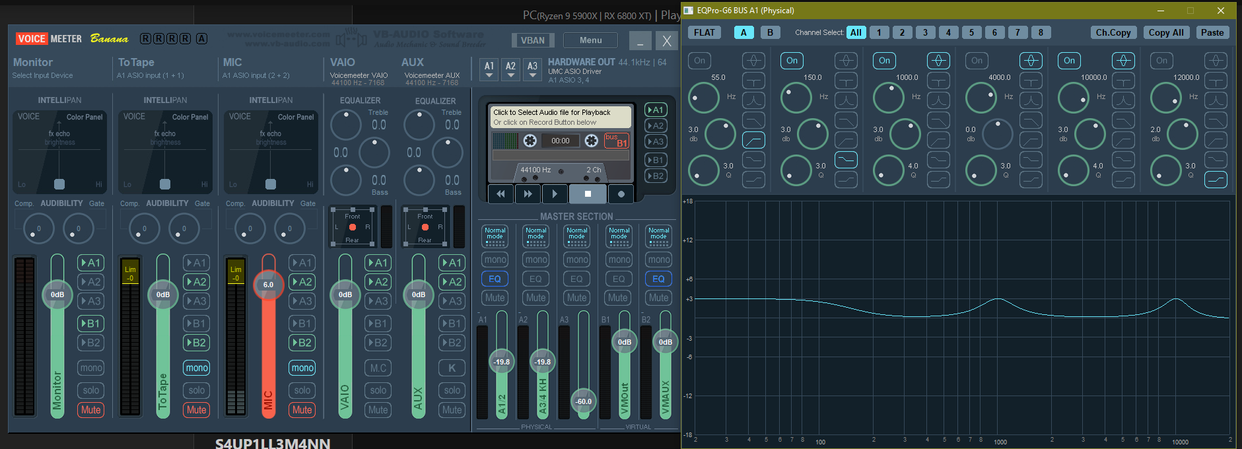The height and width of the screenshot is (449, 1242).
Task: Fast-forward the cassette recorder
Action: coord(528,193)
